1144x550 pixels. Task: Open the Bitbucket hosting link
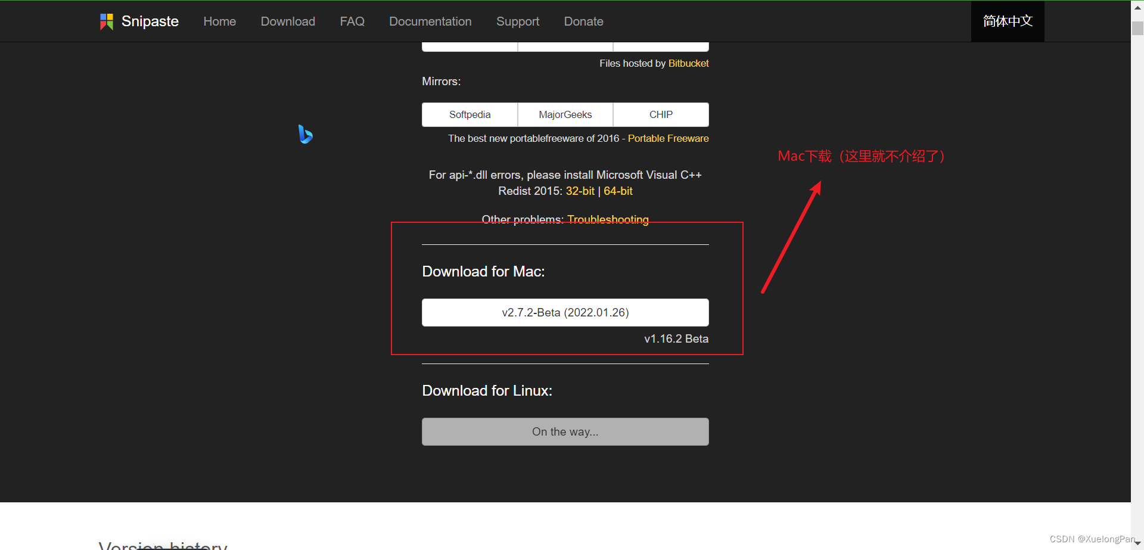tap(688, 63)
